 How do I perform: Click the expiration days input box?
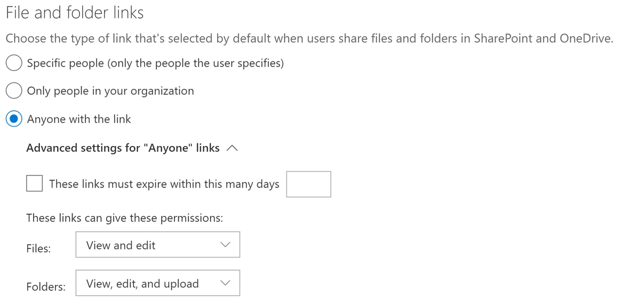click(308, 184)
